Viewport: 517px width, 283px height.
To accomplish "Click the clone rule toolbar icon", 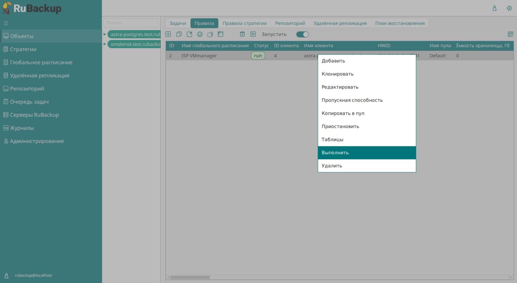I will [179, 34].
